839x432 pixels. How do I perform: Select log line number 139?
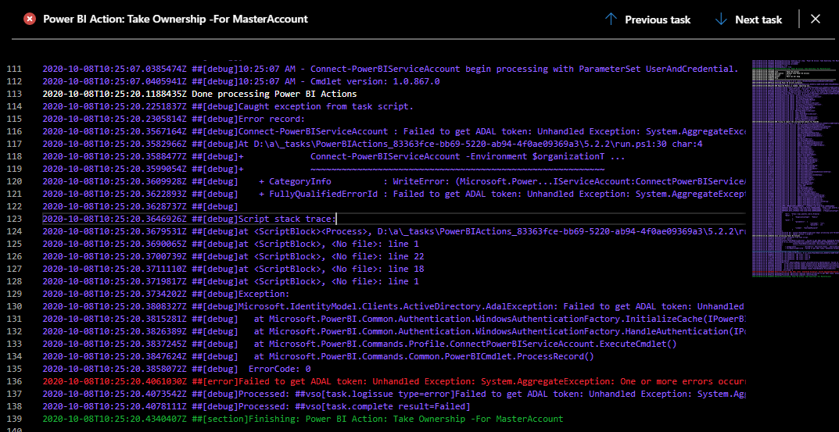[x=14, y=419]
